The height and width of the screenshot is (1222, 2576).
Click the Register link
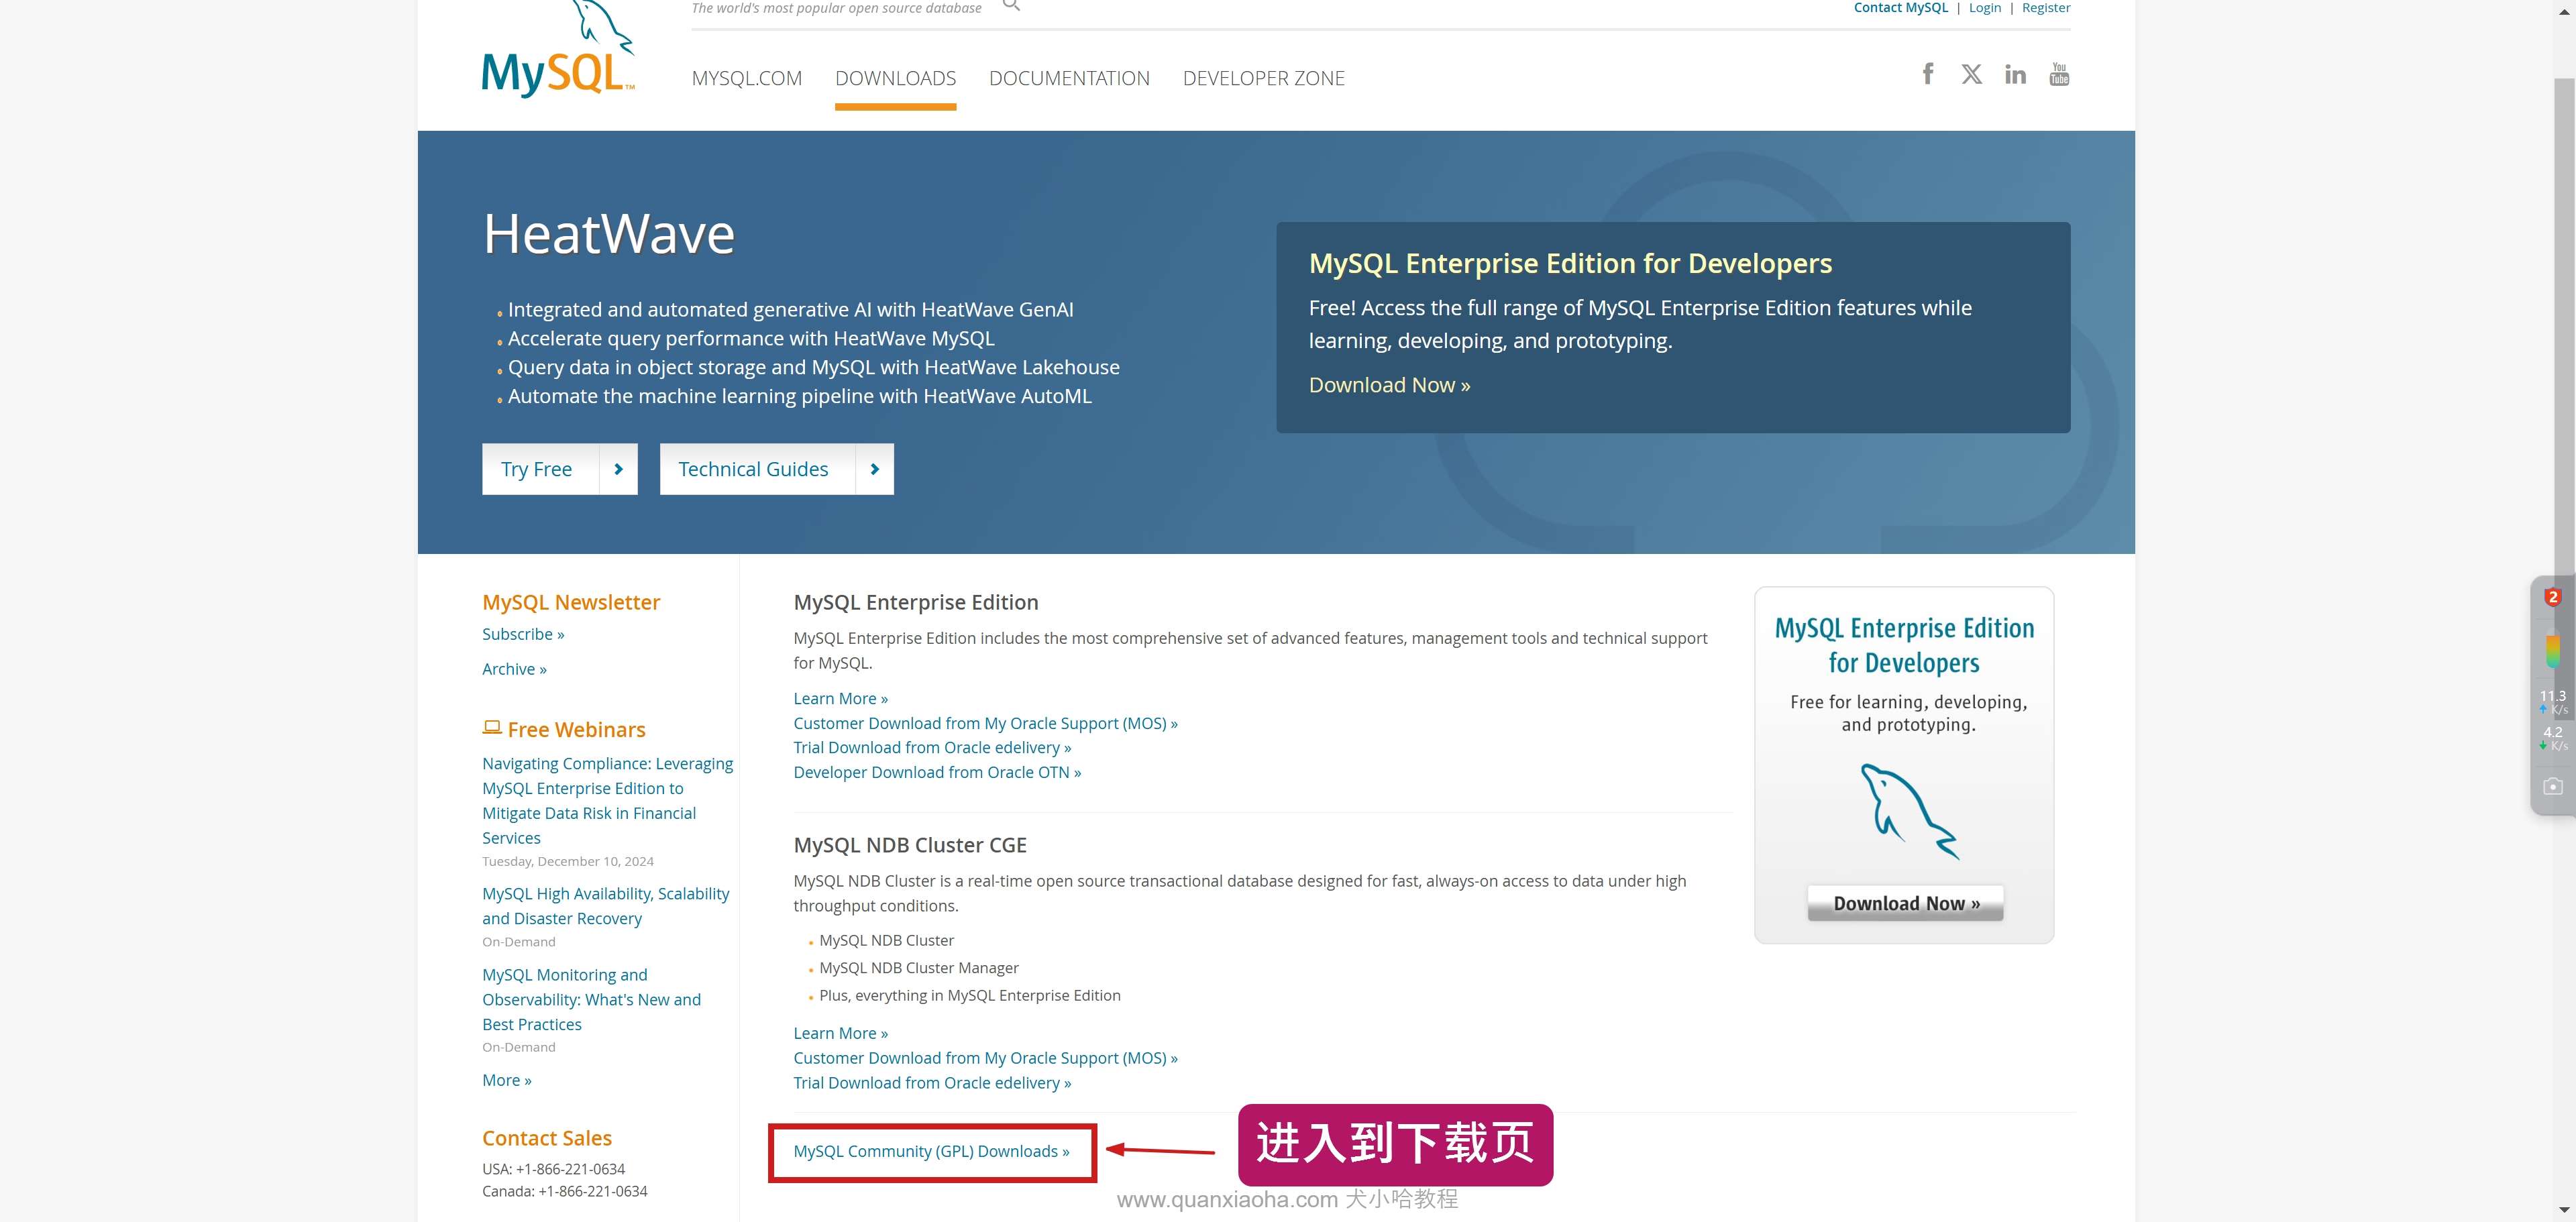2046,8
